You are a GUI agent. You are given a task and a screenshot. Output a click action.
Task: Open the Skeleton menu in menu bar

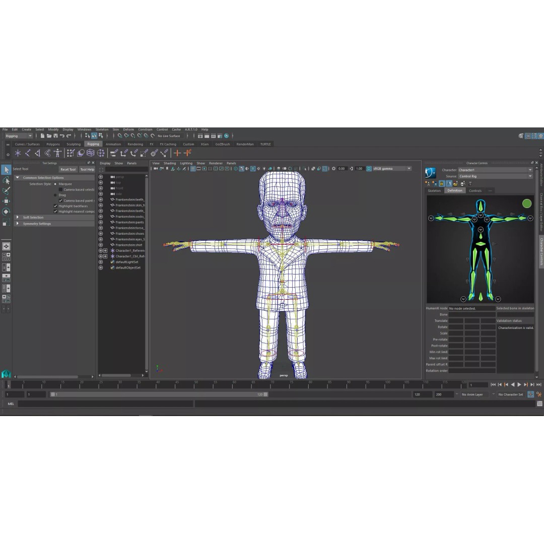click(102, 129)
